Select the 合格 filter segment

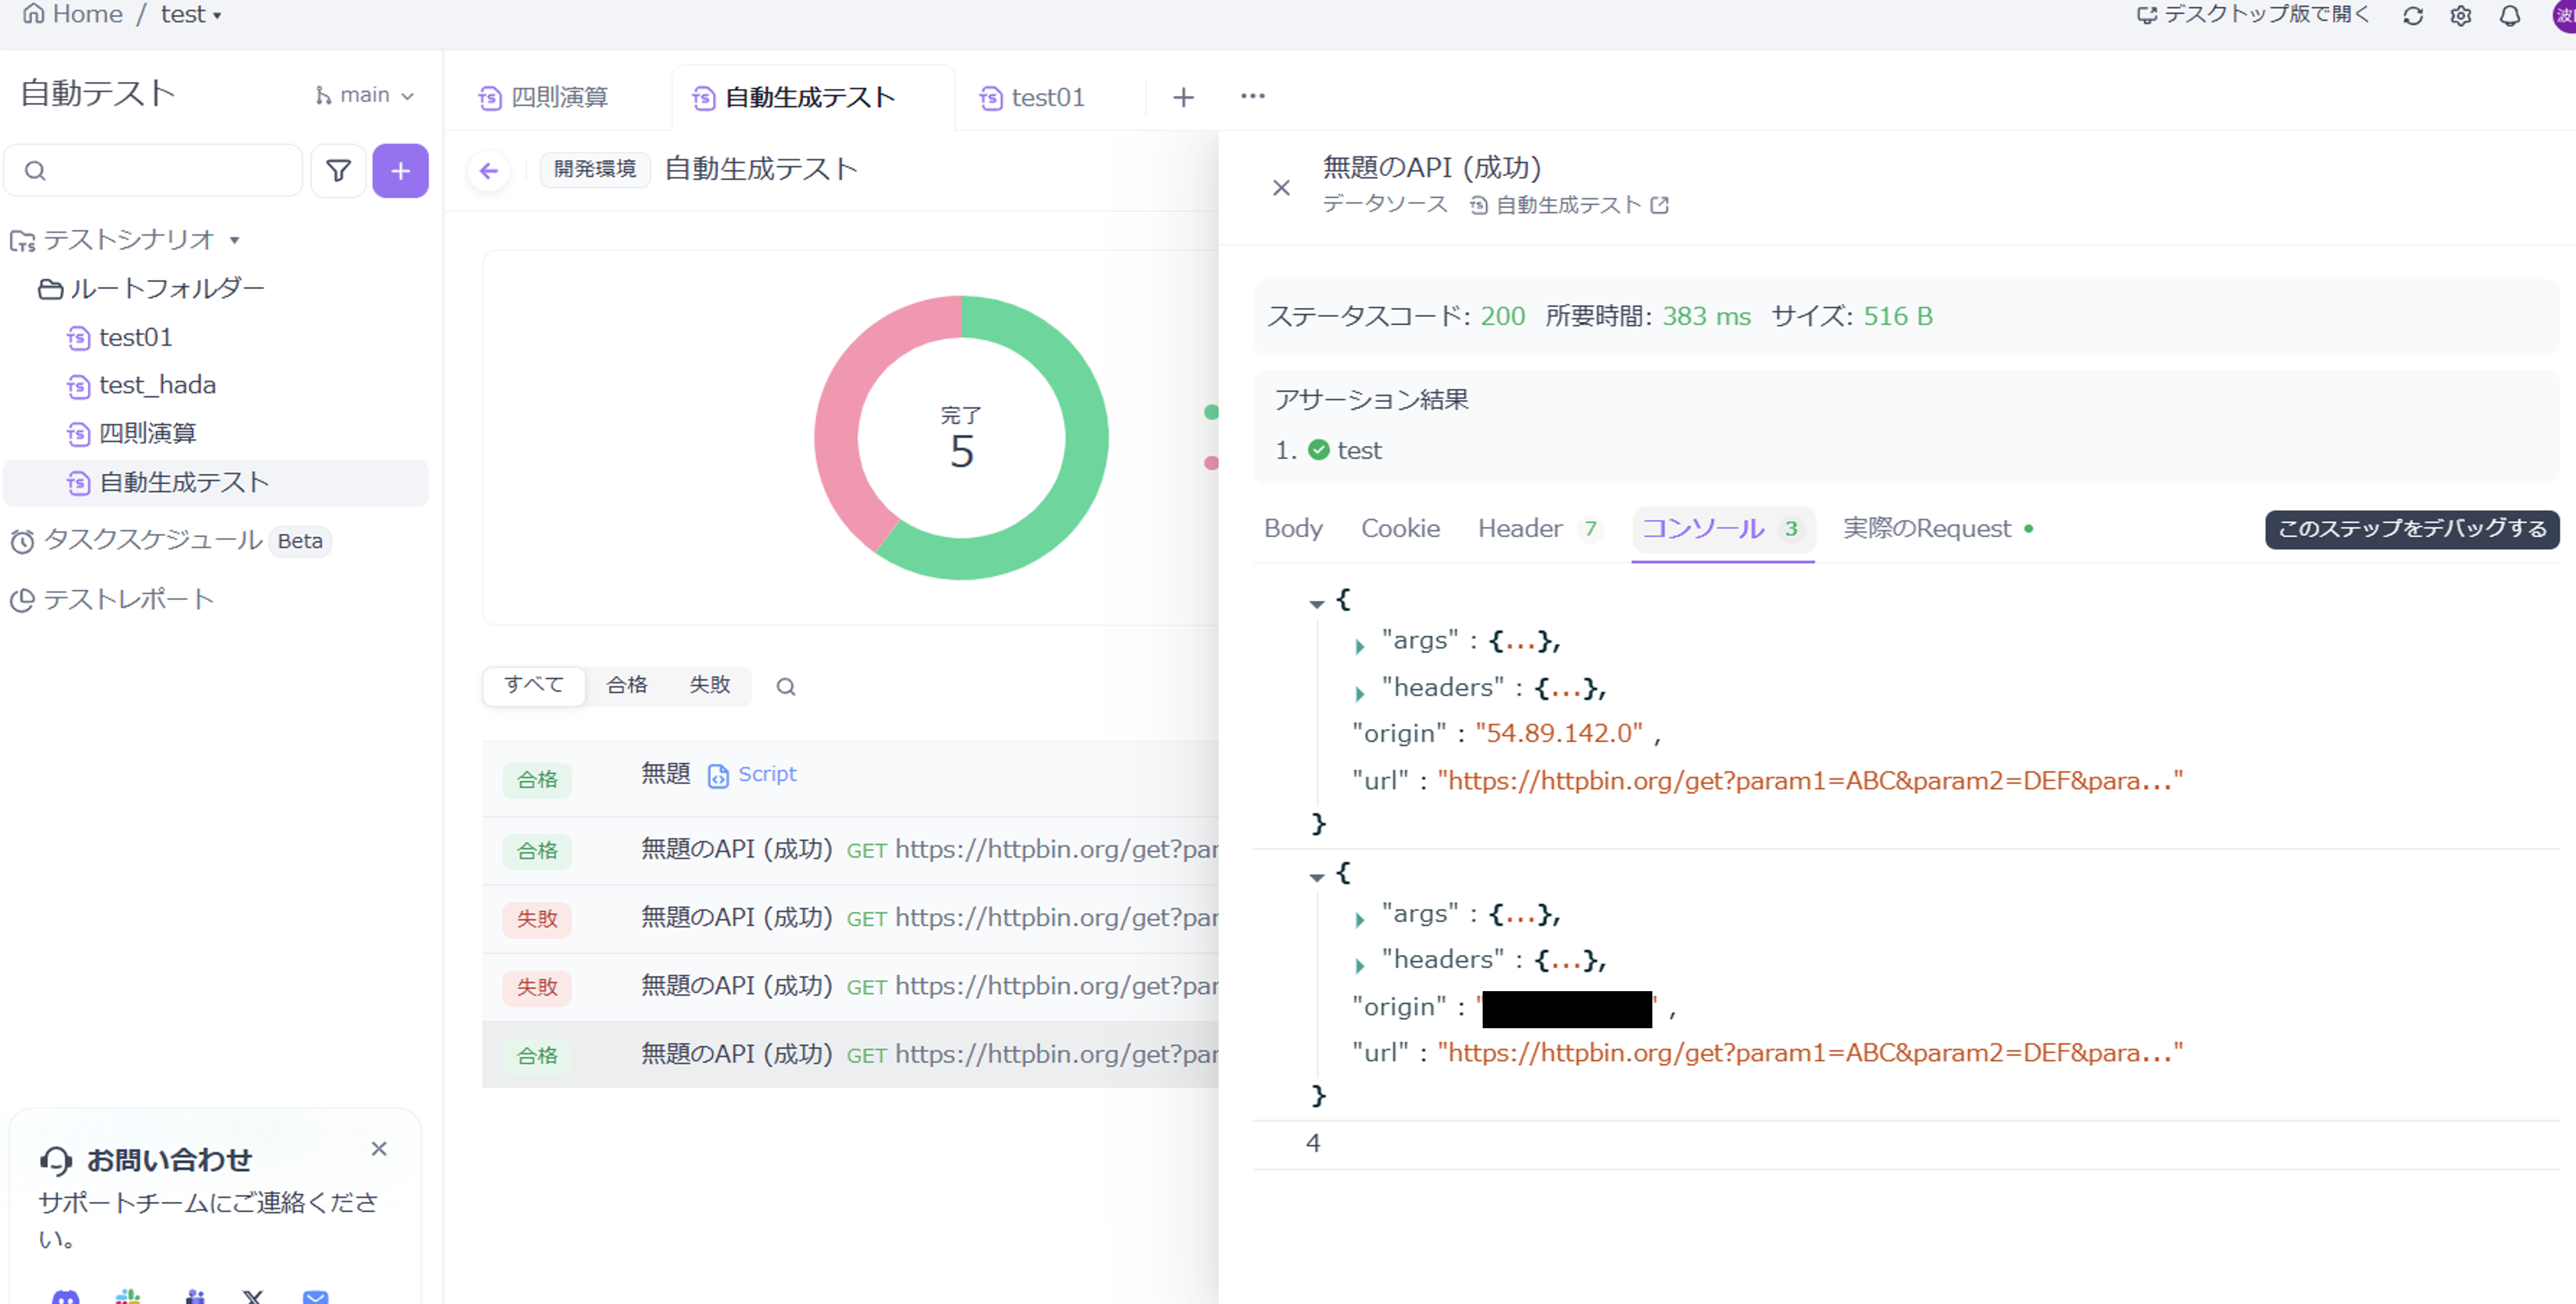627,685
